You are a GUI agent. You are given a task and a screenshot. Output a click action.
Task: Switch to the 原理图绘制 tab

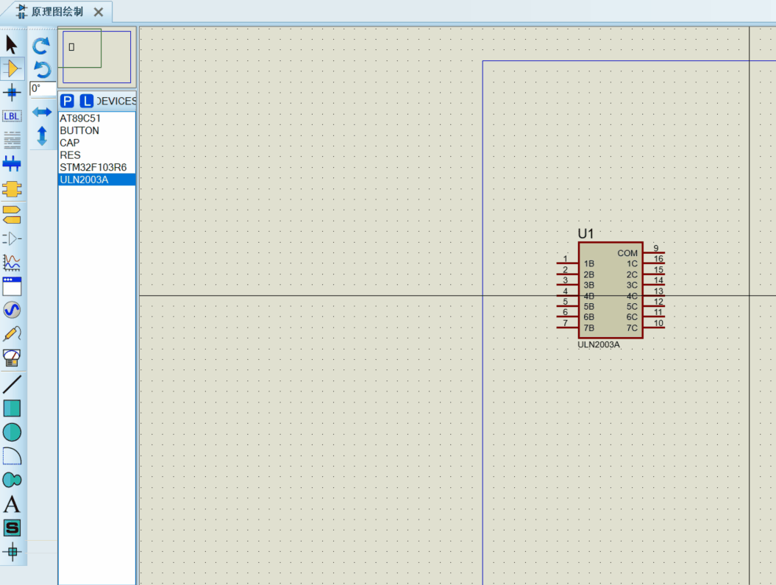[x=57, y=12]
